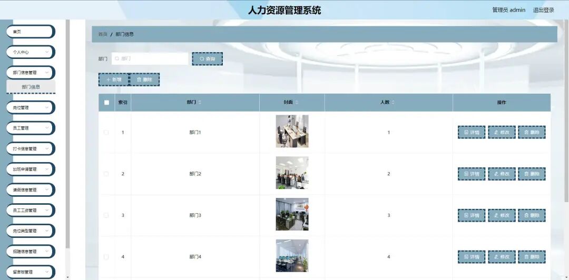The width and height of the screenshot is (569, 280).
Task: Click 删除 for 部门3 row
Action: pos(532,215)
